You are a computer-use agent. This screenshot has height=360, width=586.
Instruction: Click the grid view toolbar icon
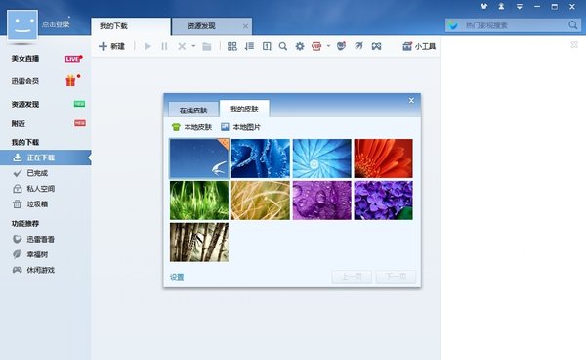(232, 46)
